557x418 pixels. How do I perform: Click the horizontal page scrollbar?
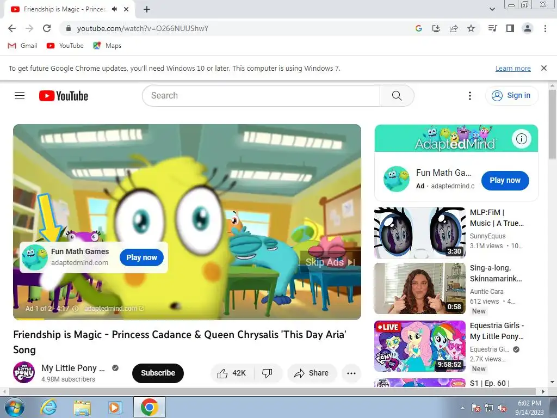[x=273, y=391]
